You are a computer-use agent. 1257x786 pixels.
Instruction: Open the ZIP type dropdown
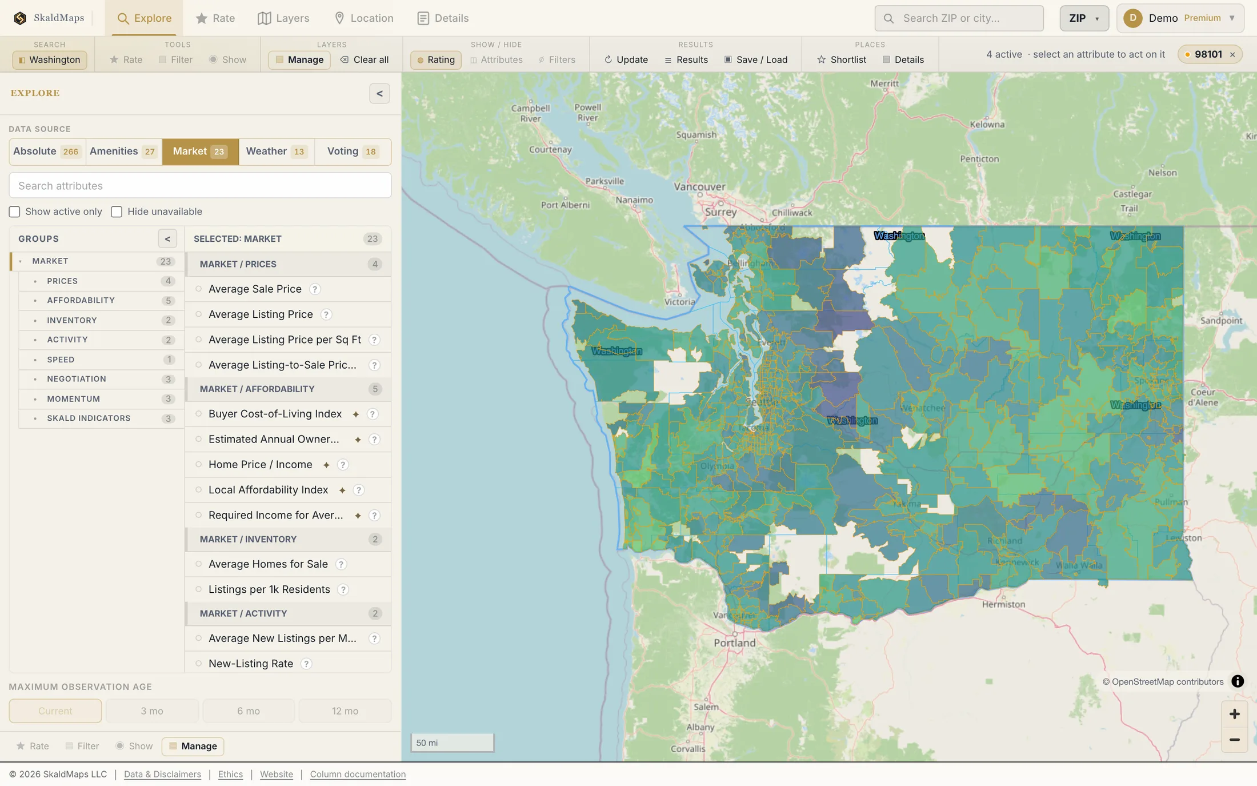[1084, 18]
